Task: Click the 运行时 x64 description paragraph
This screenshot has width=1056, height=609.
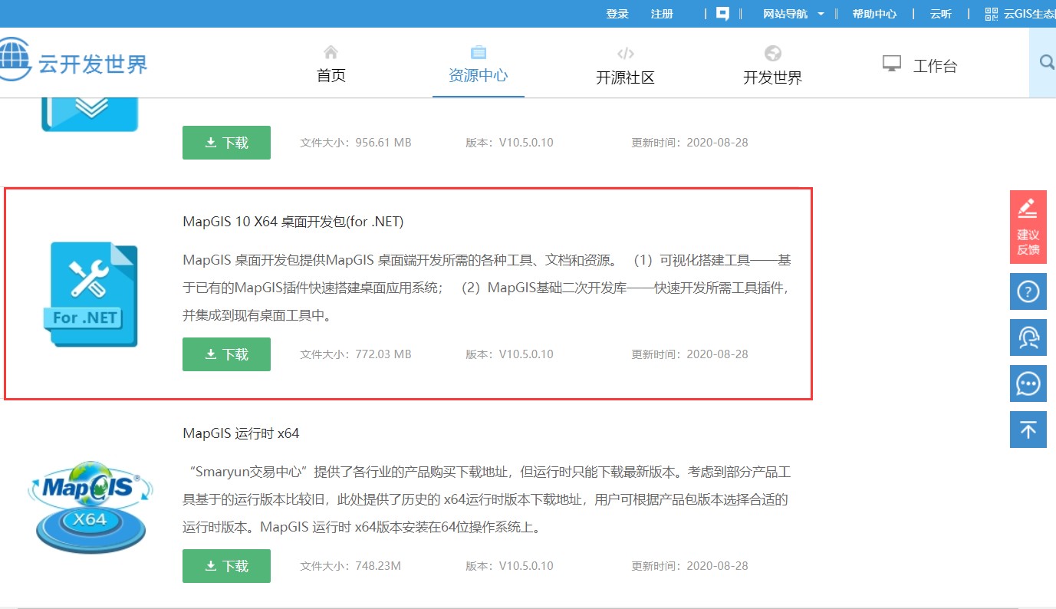Action: pyautogui.click(x=486, y=499)
